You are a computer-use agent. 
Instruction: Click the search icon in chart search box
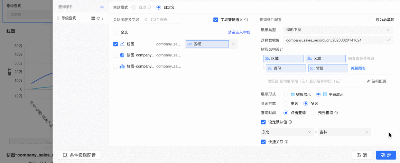point(146,20)
